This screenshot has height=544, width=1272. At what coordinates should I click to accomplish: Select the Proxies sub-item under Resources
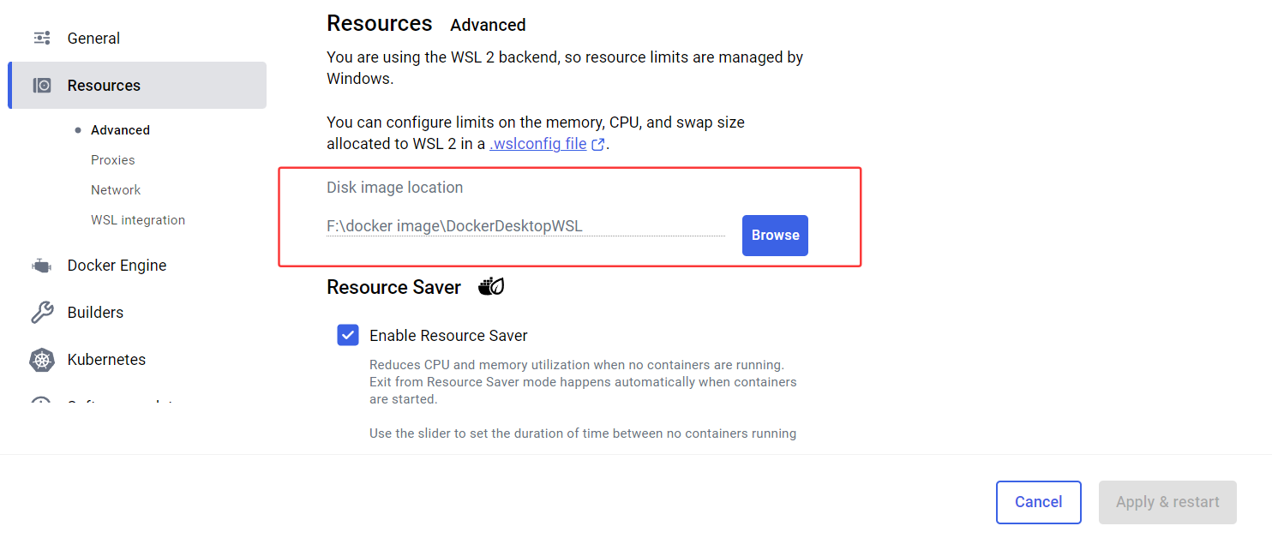(x=113, y=160)
